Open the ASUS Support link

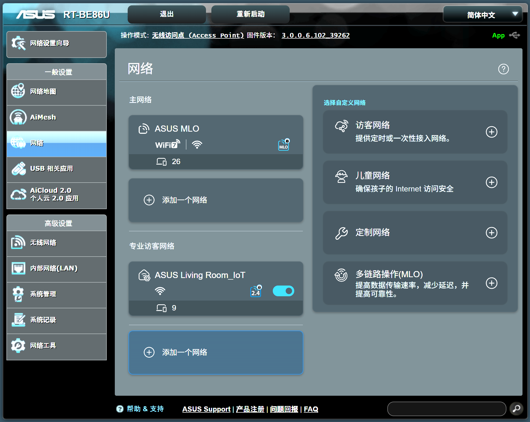[x=206, y=409]
